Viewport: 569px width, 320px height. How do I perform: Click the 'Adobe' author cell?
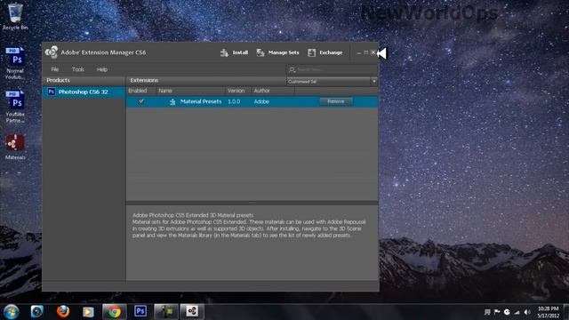click(x=261, y=101)
